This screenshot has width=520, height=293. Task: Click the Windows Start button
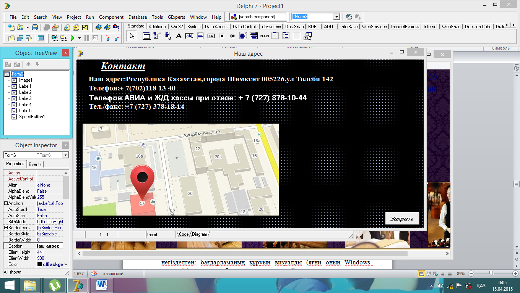click(9, 285)
